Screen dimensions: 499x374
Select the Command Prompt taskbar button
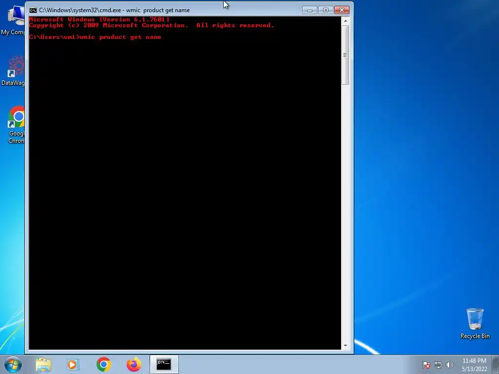[164, 364]
